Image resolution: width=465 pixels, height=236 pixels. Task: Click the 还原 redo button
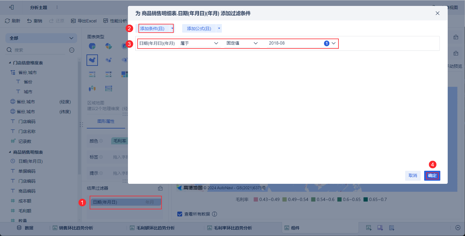(x=56, y=21)
